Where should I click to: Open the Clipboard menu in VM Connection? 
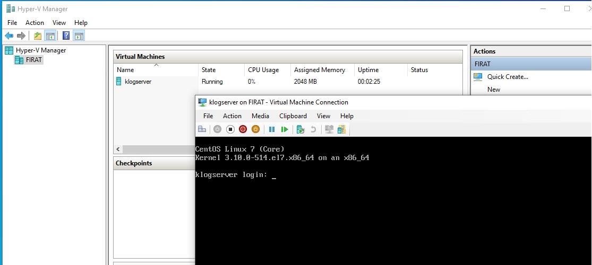(x=293, y=116)
